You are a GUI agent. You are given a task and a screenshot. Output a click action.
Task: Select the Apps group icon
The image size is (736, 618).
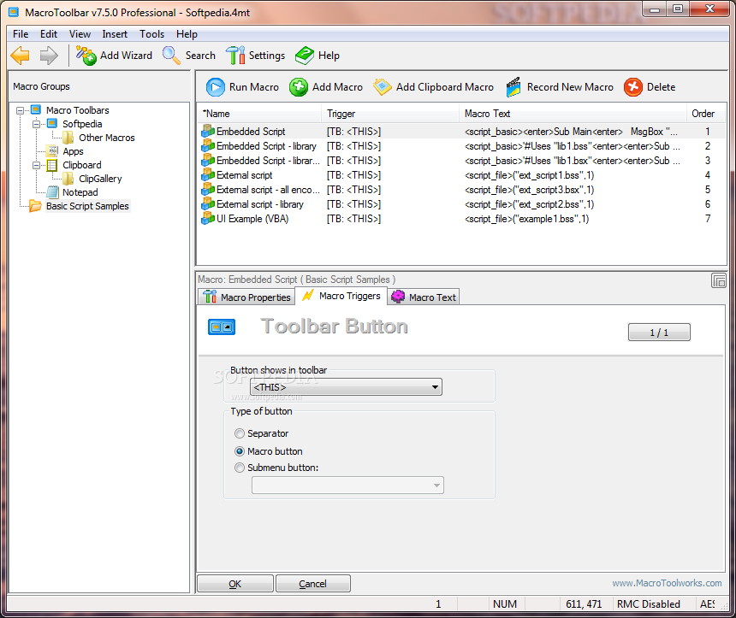pyautogui.click(x=52, y=151)
